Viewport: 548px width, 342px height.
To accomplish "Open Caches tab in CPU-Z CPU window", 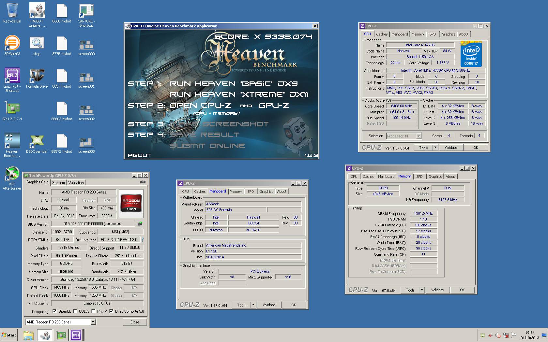I will click(382, 34).
